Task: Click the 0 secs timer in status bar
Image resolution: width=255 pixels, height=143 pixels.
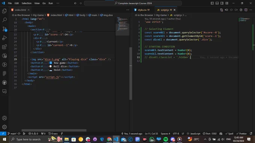Action: tap(53, 134)
